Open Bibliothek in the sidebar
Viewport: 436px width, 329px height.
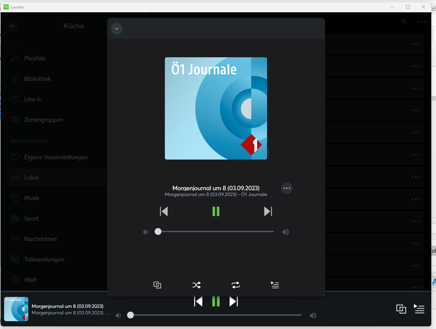click(x=57, y=79)
